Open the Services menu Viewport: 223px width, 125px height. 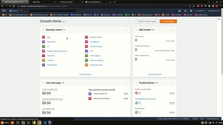click(14, 11)
